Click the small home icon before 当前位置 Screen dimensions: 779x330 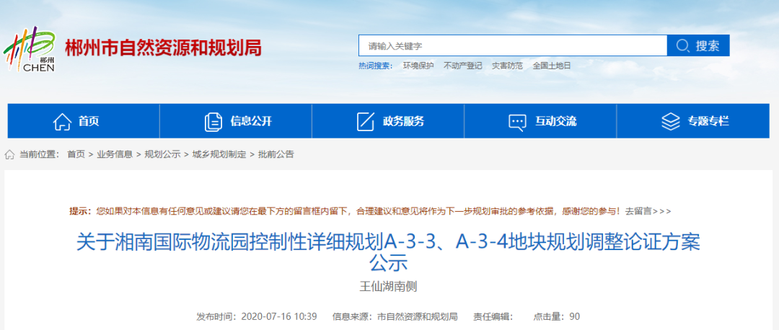point(9,154)
